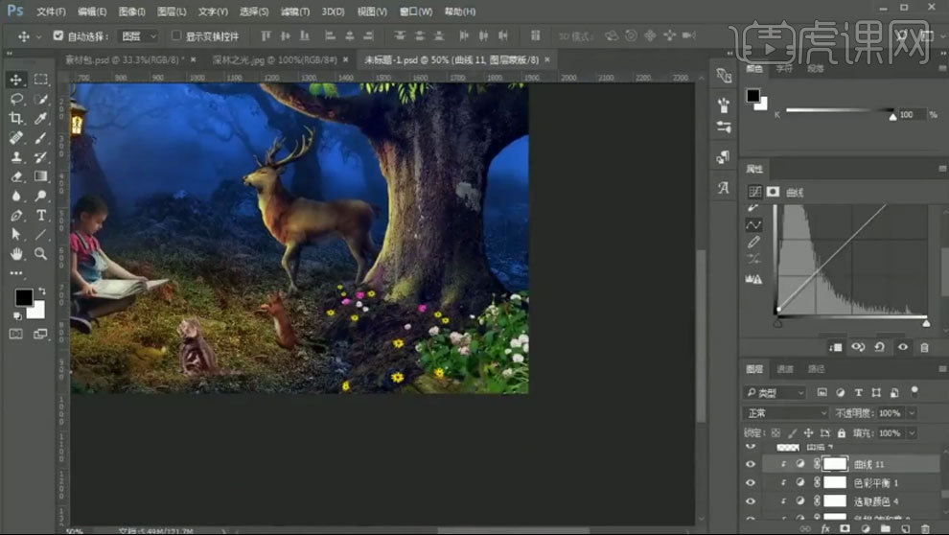The height and width of the screenshot is (535, 949).
Task: Toggle the Auto-Select checkbox
Action: tap(58, 35)
